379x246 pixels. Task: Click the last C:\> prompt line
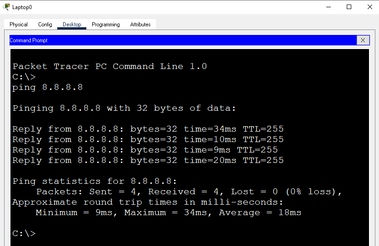coord(24,233)
